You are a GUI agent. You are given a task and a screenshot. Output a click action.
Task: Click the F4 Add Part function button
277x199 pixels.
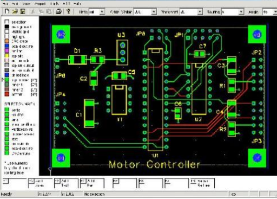pos(92,183)
